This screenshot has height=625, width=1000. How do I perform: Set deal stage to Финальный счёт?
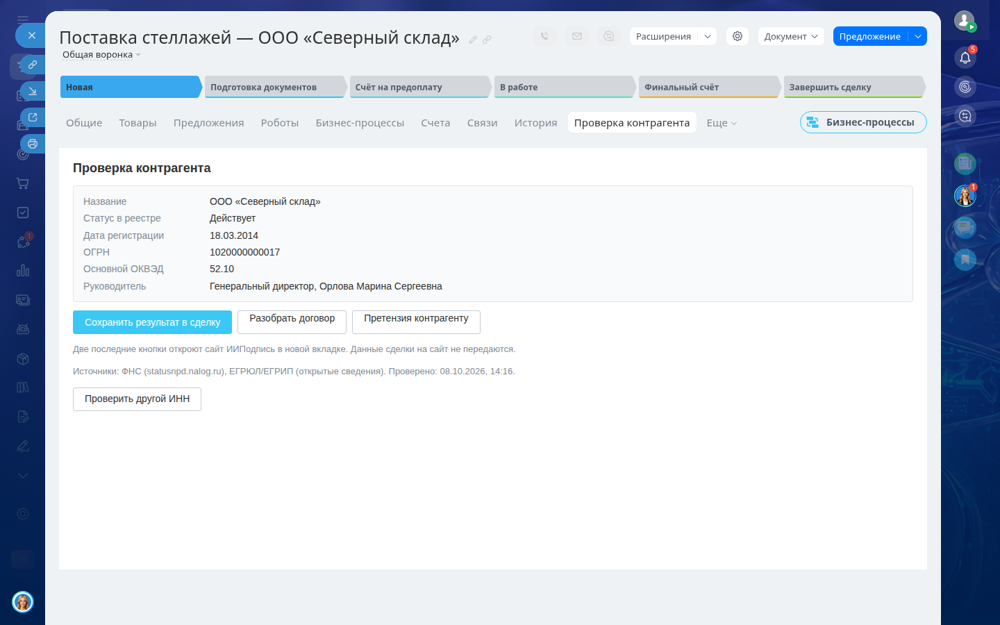[709, 87]
